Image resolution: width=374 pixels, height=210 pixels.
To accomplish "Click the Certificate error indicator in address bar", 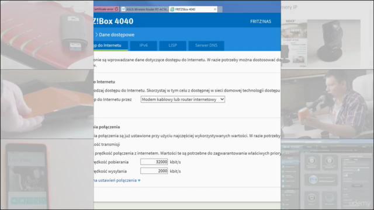I will pyautogui.click(x=104, y=9).
